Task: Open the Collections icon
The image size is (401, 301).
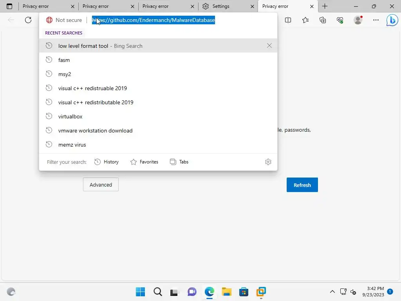Action: (x=323, y=20)
